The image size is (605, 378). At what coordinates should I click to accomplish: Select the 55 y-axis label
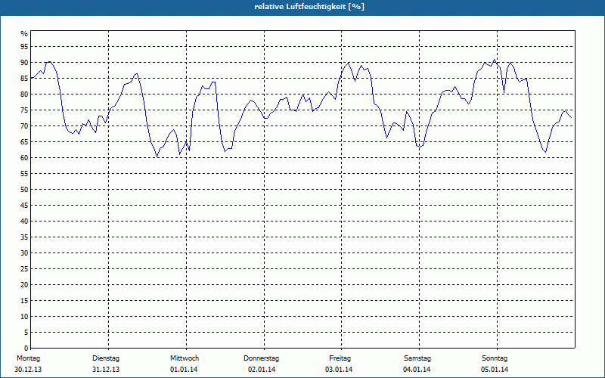click(x=24, y=174)
